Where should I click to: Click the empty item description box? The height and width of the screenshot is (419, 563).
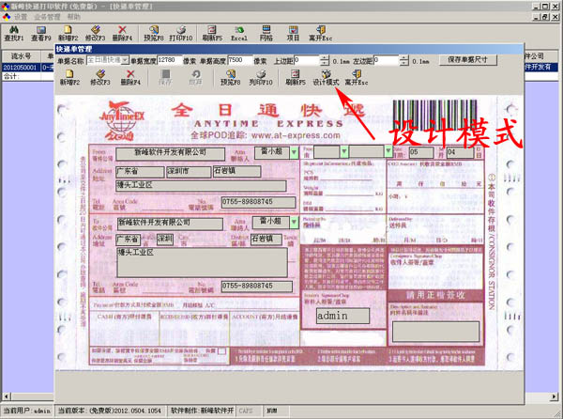click(x=436, y=332)
